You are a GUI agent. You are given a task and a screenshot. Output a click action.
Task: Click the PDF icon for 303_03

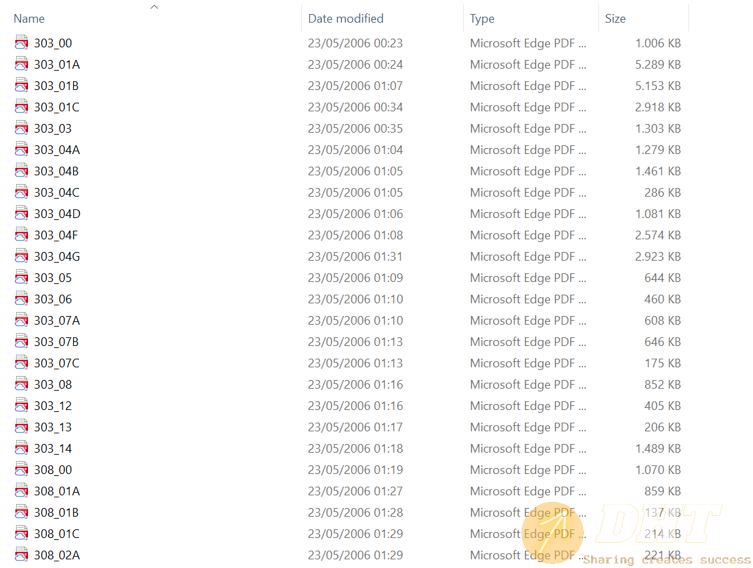pyautogui.click(x=21, y=128)
